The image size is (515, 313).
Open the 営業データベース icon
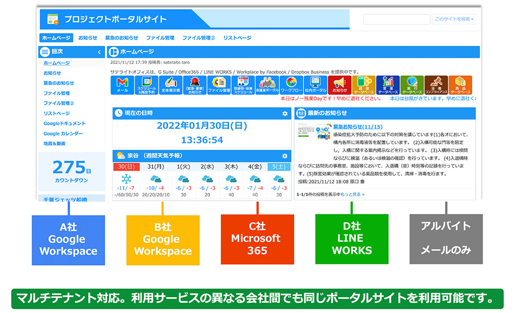pyautogui.click(x=388, y=85)
